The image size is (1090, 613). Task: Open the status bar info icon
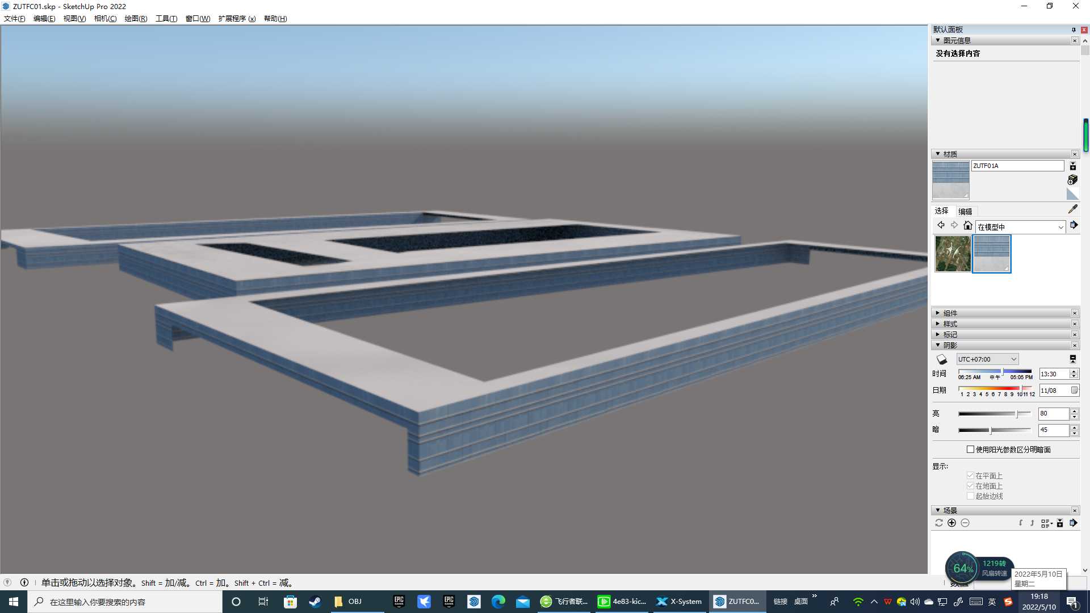coord(24,582)
